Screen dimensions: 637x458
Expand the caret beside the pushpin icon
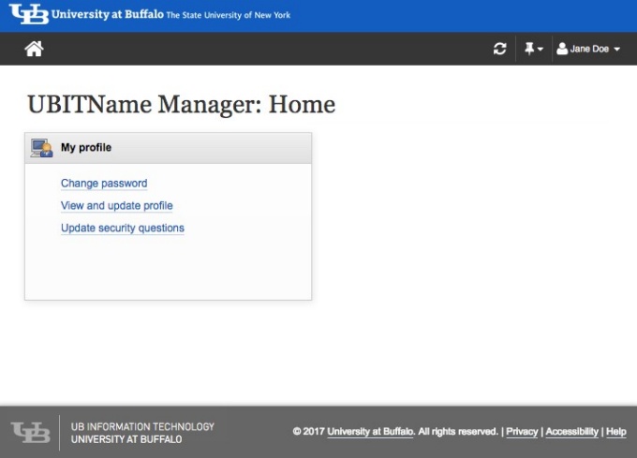tap(541, 50)
